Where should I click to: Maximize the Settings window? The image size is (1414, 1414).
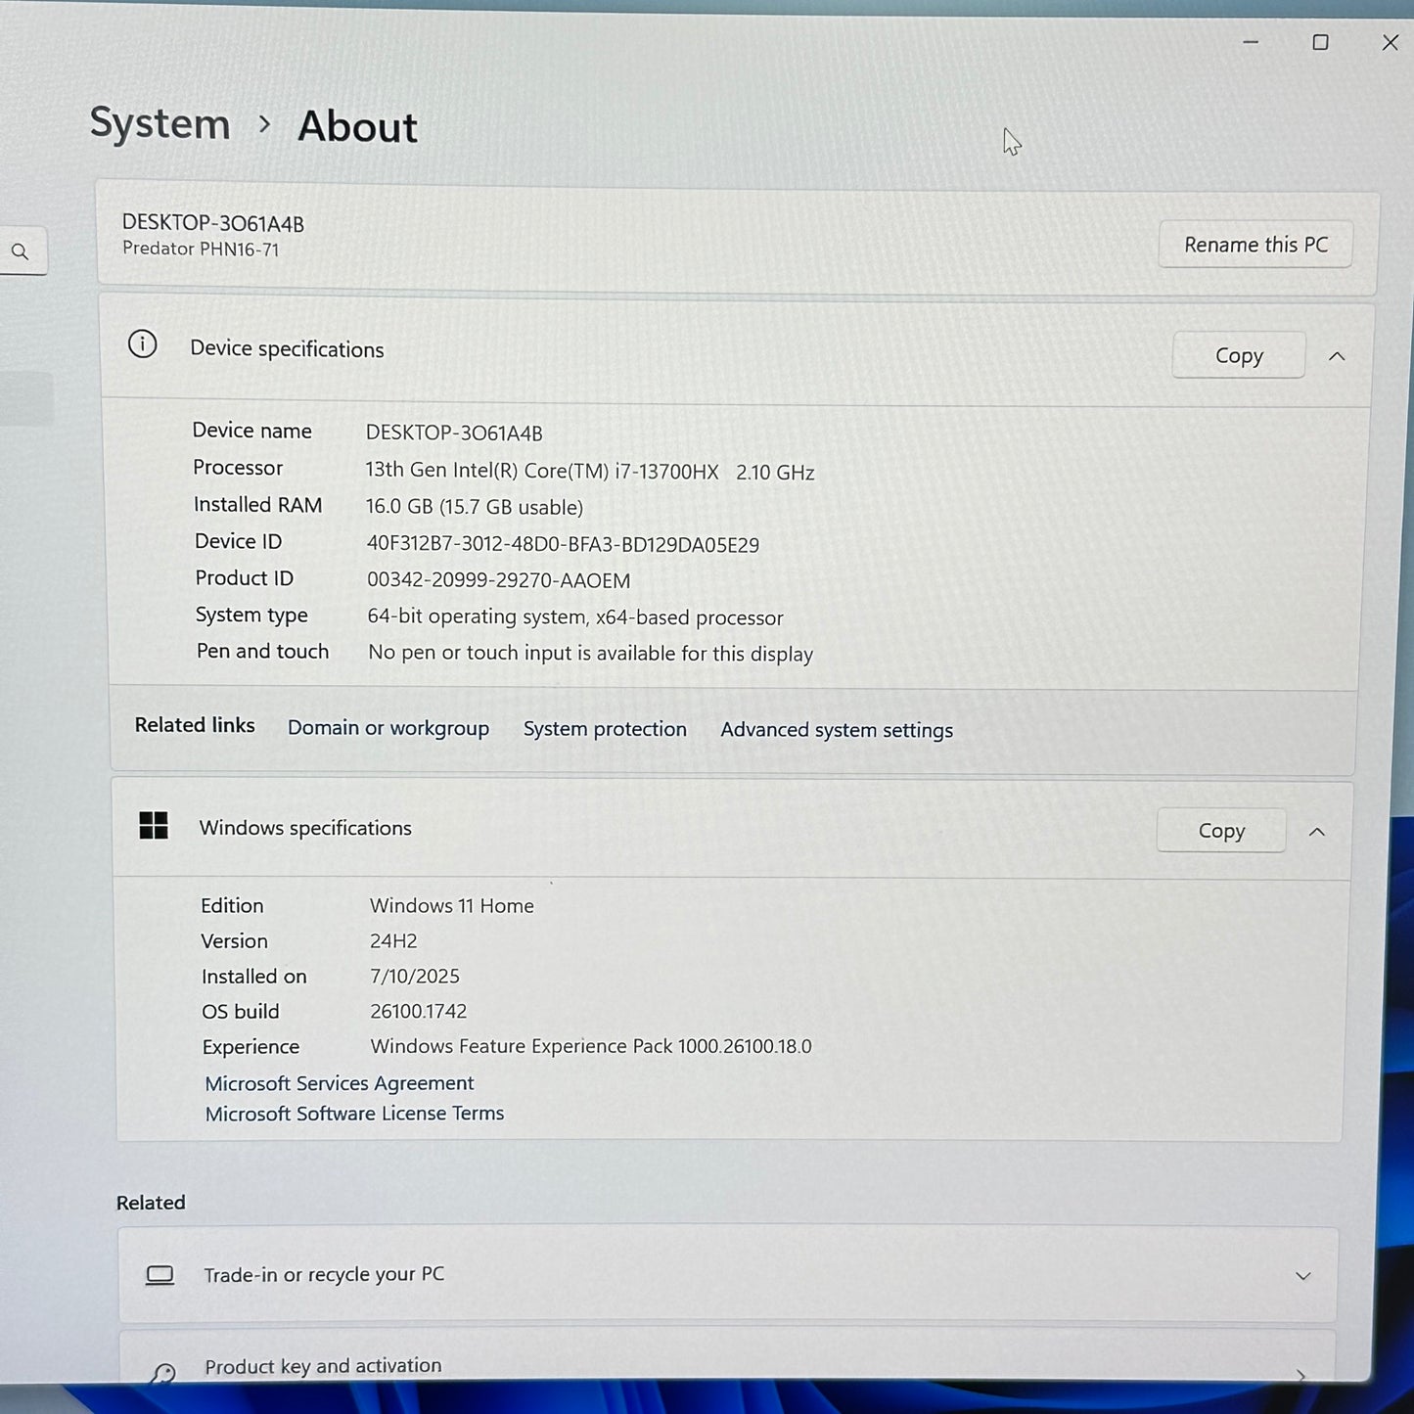coord(1321,42)
